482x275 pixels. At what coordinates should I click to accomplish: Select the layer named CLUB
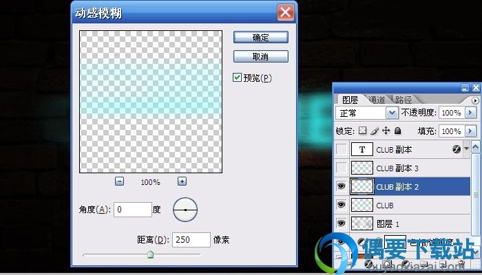[x=385, y=206]
